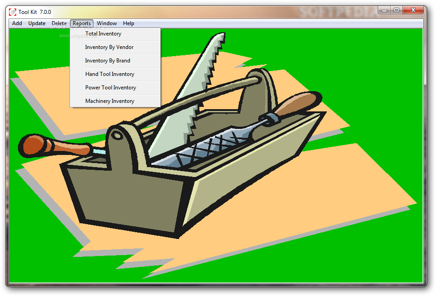
Task: Select Total Inventory report
Action: (x=115, y=34)
